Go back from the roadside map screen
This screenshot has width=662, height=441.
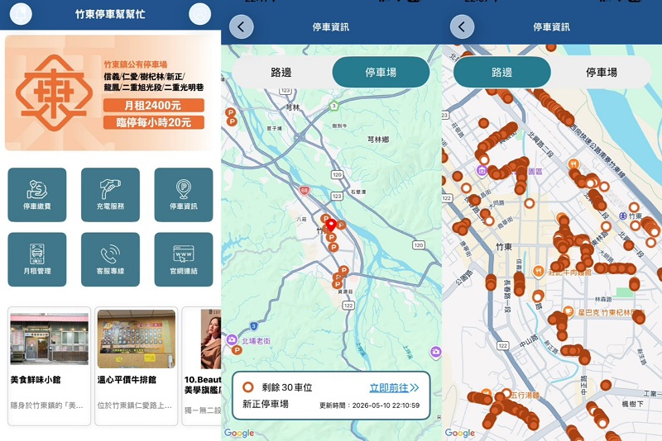coord(463,27)
